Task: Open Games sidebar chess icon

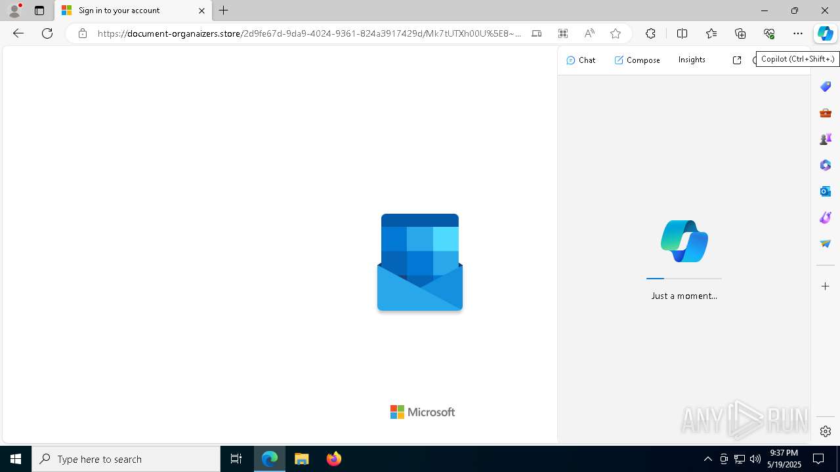Action: (826, 139)
